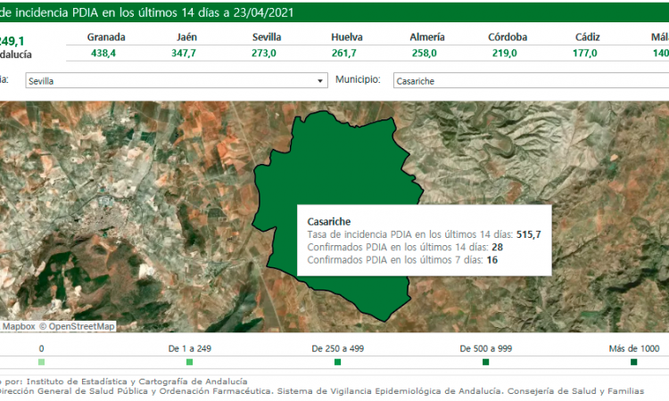The image size is (669, 401).
Task: Click the legend swatch for 0 cases
Action: 41,363
